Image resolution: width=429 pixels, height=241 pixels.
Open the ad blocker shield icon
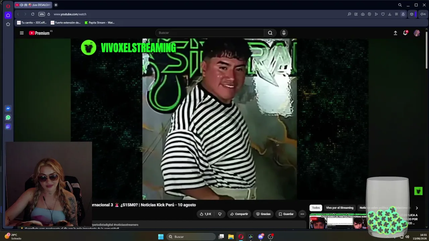pos(369,14)
